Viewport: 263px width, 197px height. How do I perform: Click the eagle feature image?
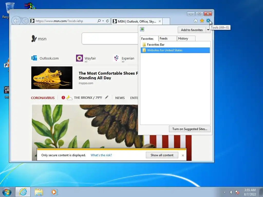pyautogui.click(x=85, y=126)
